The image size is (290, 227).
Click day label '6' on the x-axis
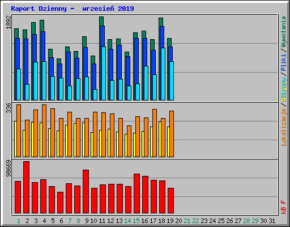tap(61, 221)
